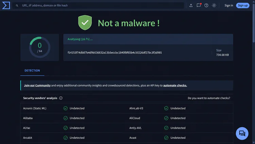Image resolution: width=255 pixels, height=144 pixels.
Task: Click the upload file icon
Action: [191, 5]
